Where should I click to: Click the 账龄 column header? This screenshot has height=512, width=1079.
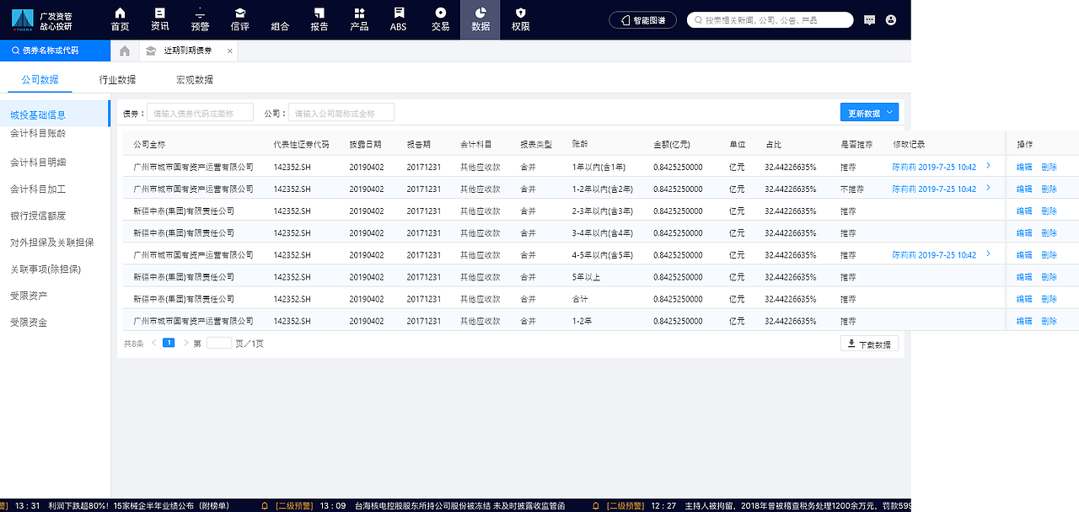pyautogui.click(x=580, y=144)
